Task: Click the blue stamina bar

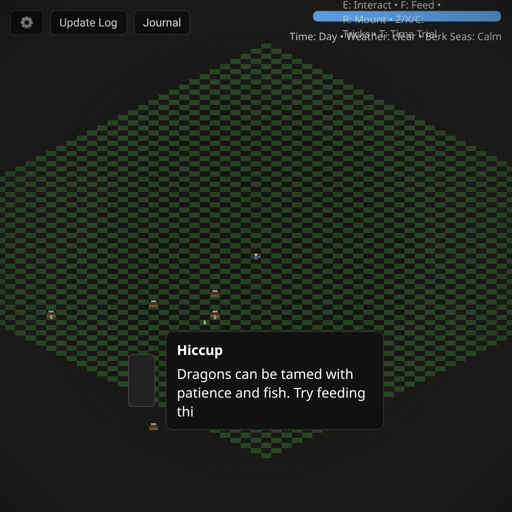Action: 407,16
